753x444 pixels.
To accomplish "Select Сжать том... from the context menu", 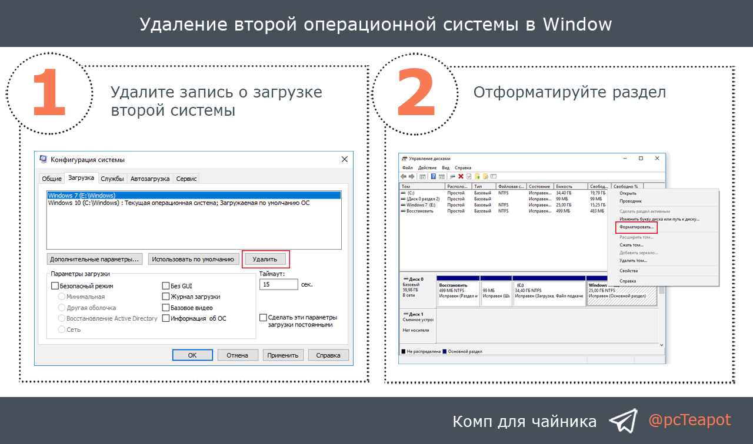I will click(631, 245).
